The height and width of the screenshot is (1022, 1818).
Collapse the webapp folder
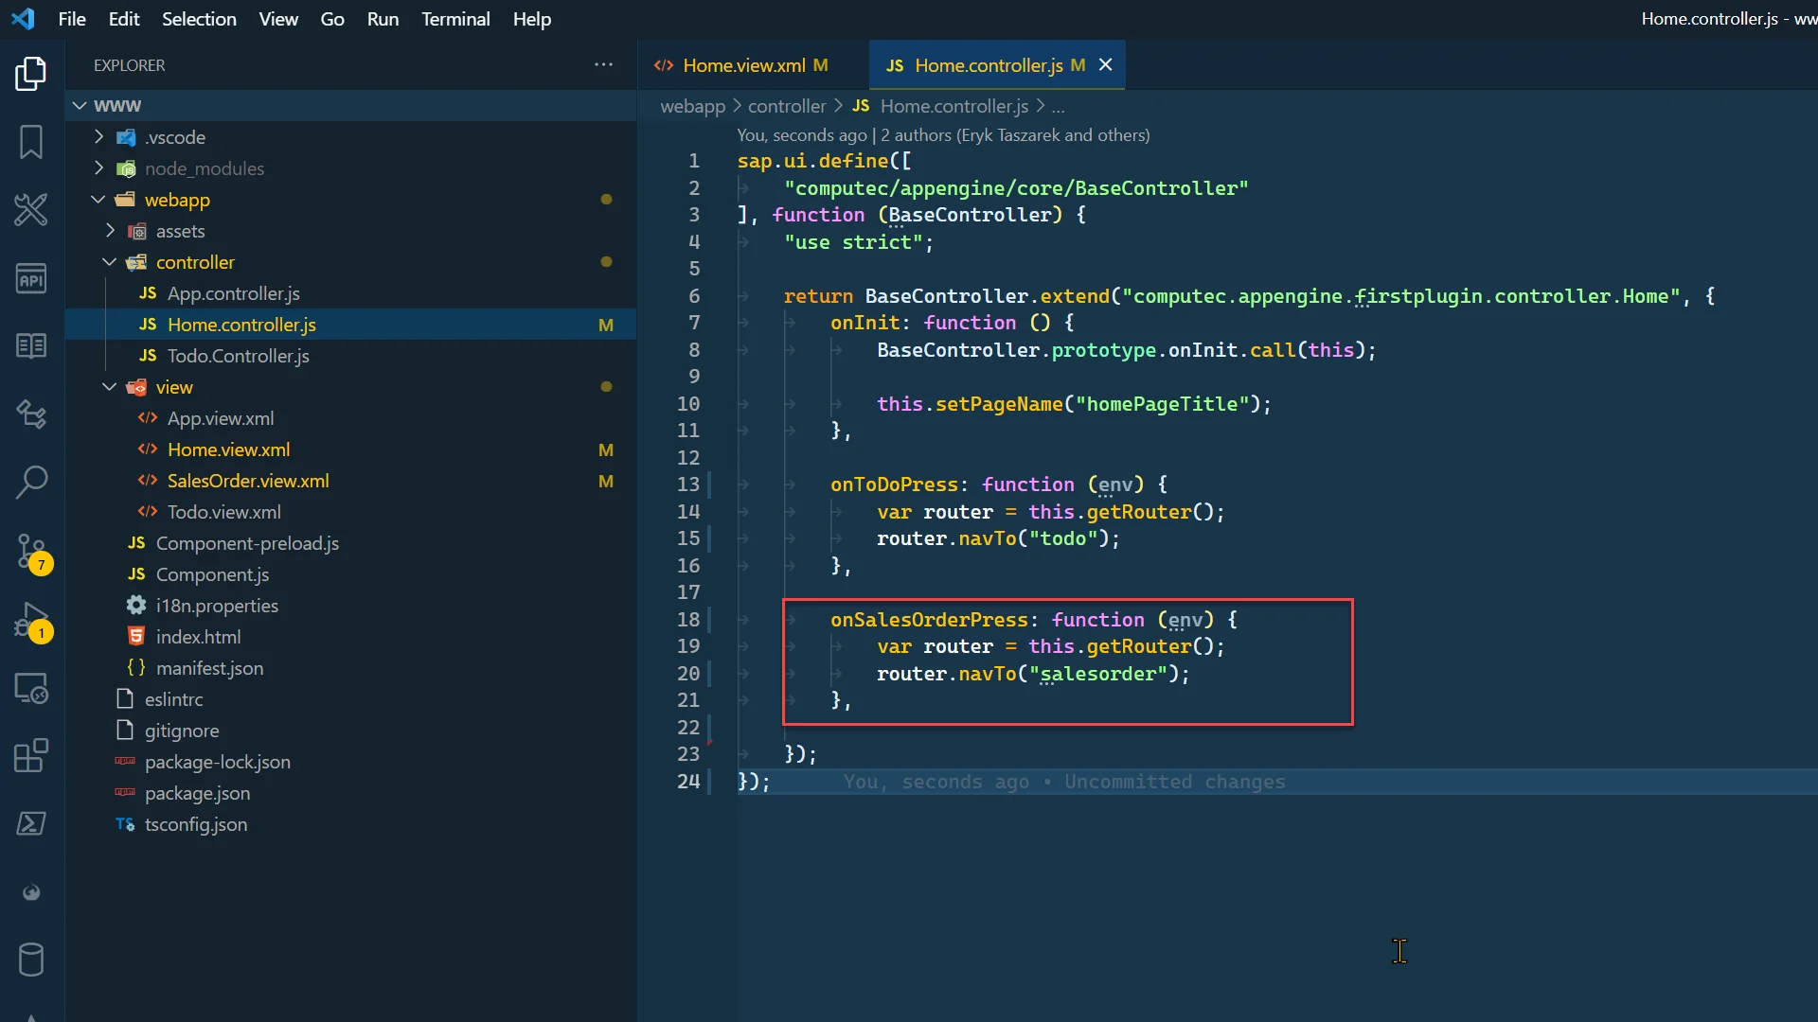(98, 200)
